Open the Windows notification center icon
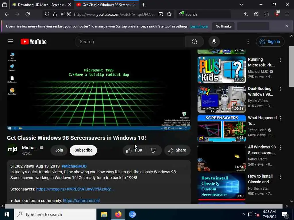Screen dimensions: 294x220 285,215
